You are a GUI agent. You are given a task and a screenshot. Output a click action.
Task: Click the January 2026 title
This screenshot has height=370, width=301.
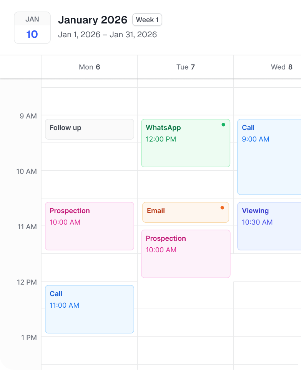[x=93, y=20]
